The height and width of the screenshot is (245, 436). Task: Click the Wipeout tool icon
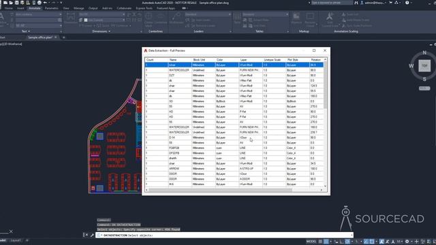[296, 16]
